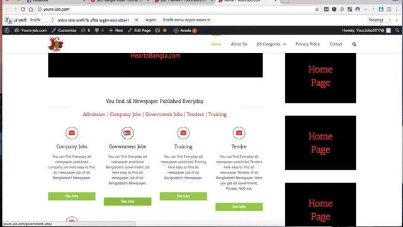Screen dimensions: 403x227
Task: Click the Training briefcase icon
Action: pyautogui.click(x=183, y=133)
